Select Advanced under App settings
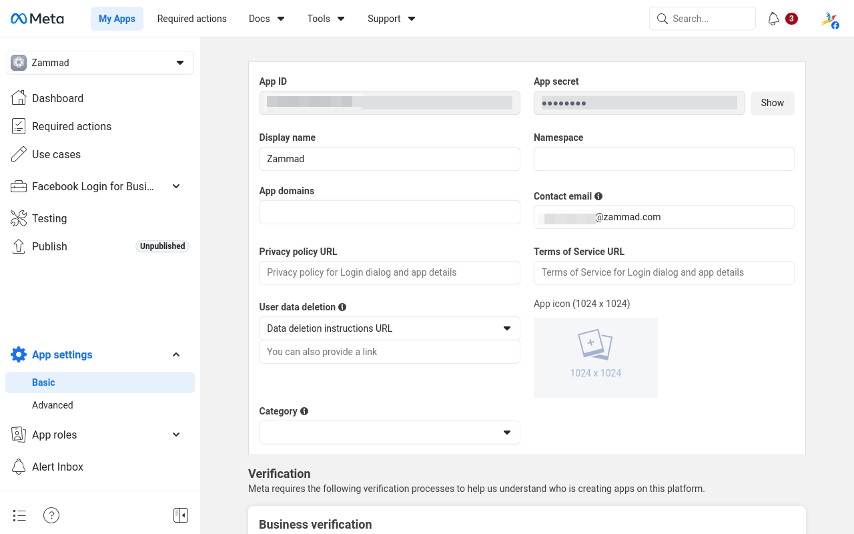 pyautogui.click(x=100, y=405)
